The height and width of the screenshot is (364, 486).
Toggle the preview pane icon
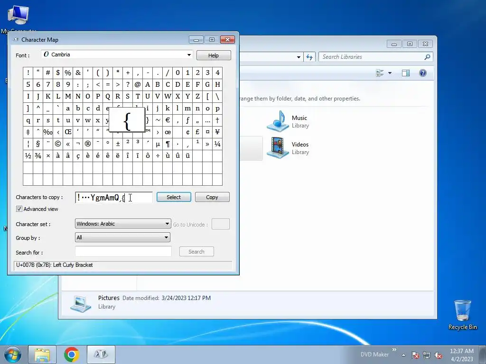pyautogui.click(x=406, y=73)
